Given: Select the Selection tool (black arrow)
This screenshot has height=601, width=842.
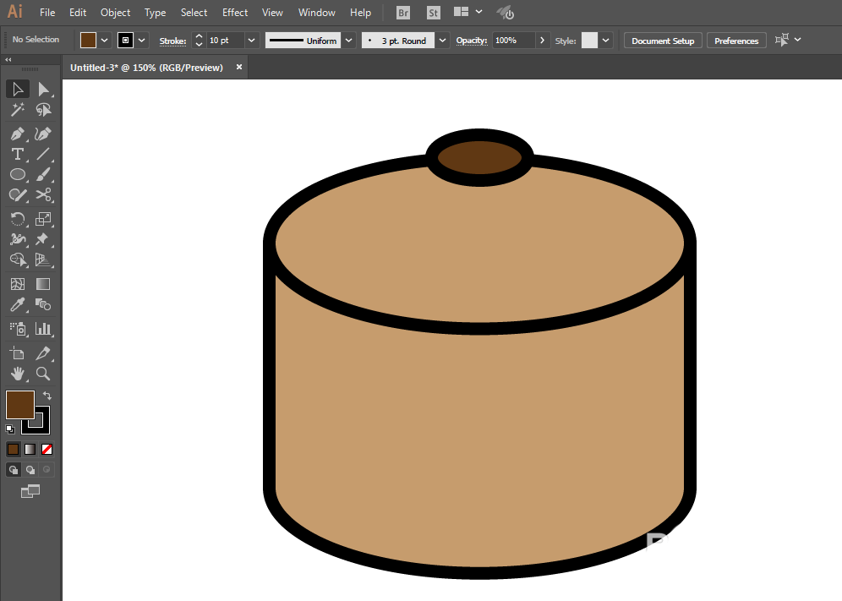Looking at the screenshot, I should [17, 89].
